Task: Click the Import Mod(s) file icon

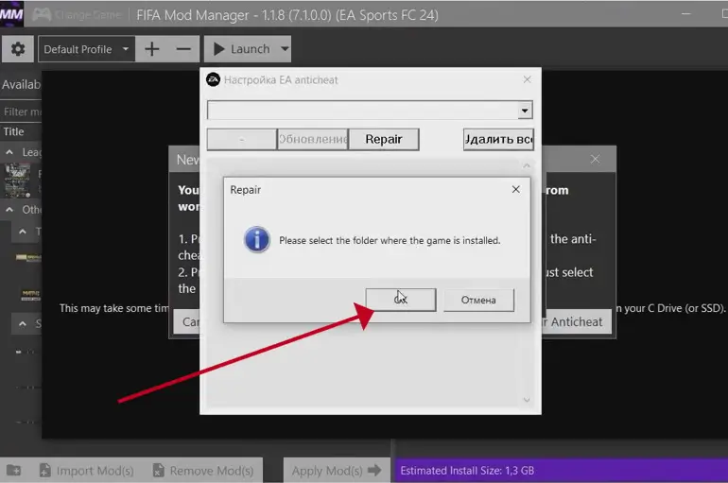Action: click(45, 471)
